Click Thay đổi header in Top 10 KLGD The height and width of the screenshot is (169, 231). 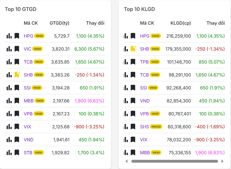[216, 23]
